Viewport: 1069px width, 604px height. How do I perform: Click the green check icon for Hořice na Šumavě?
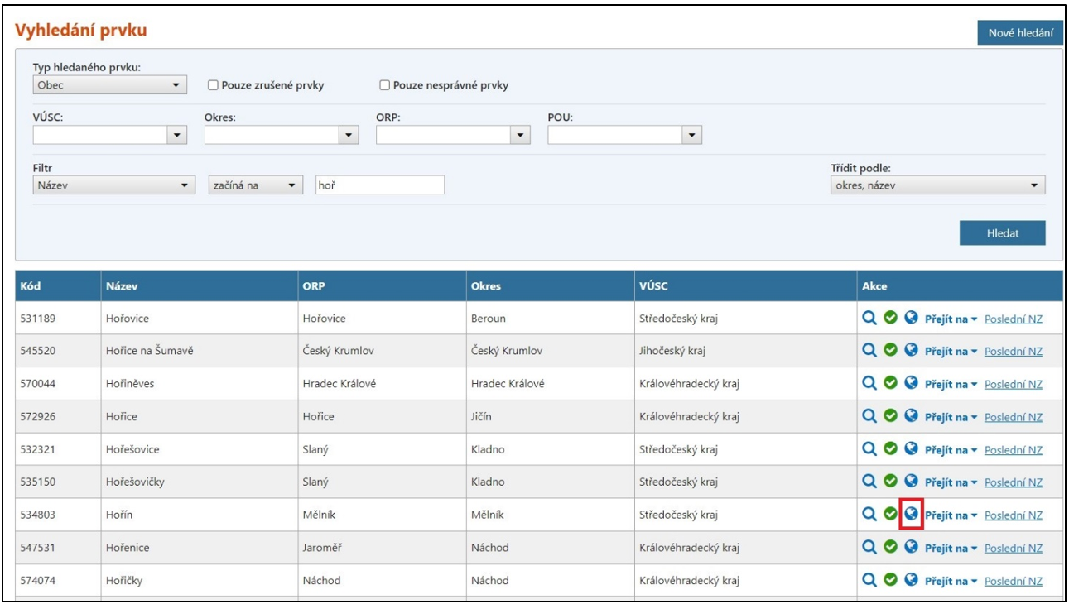pos(890,351)
